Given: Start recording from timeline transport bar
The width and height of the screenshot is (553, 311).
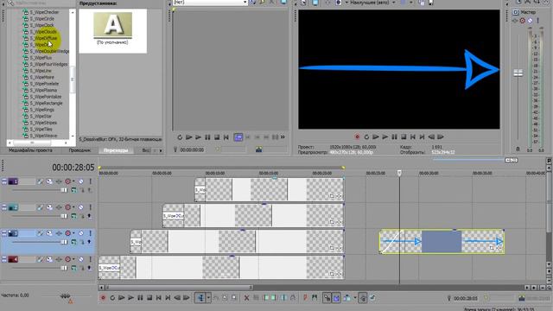Looking at the screenshot, I should (103, 298).
